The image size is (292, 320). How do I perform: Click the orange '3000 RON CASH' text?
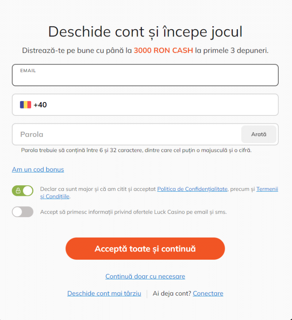163,50
